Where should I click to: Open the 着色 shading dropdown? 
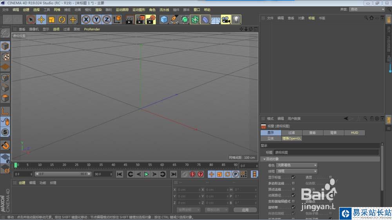tap(297, 165)
